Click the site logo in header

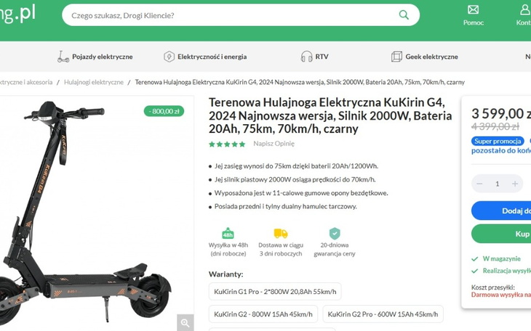pos(17,15)
